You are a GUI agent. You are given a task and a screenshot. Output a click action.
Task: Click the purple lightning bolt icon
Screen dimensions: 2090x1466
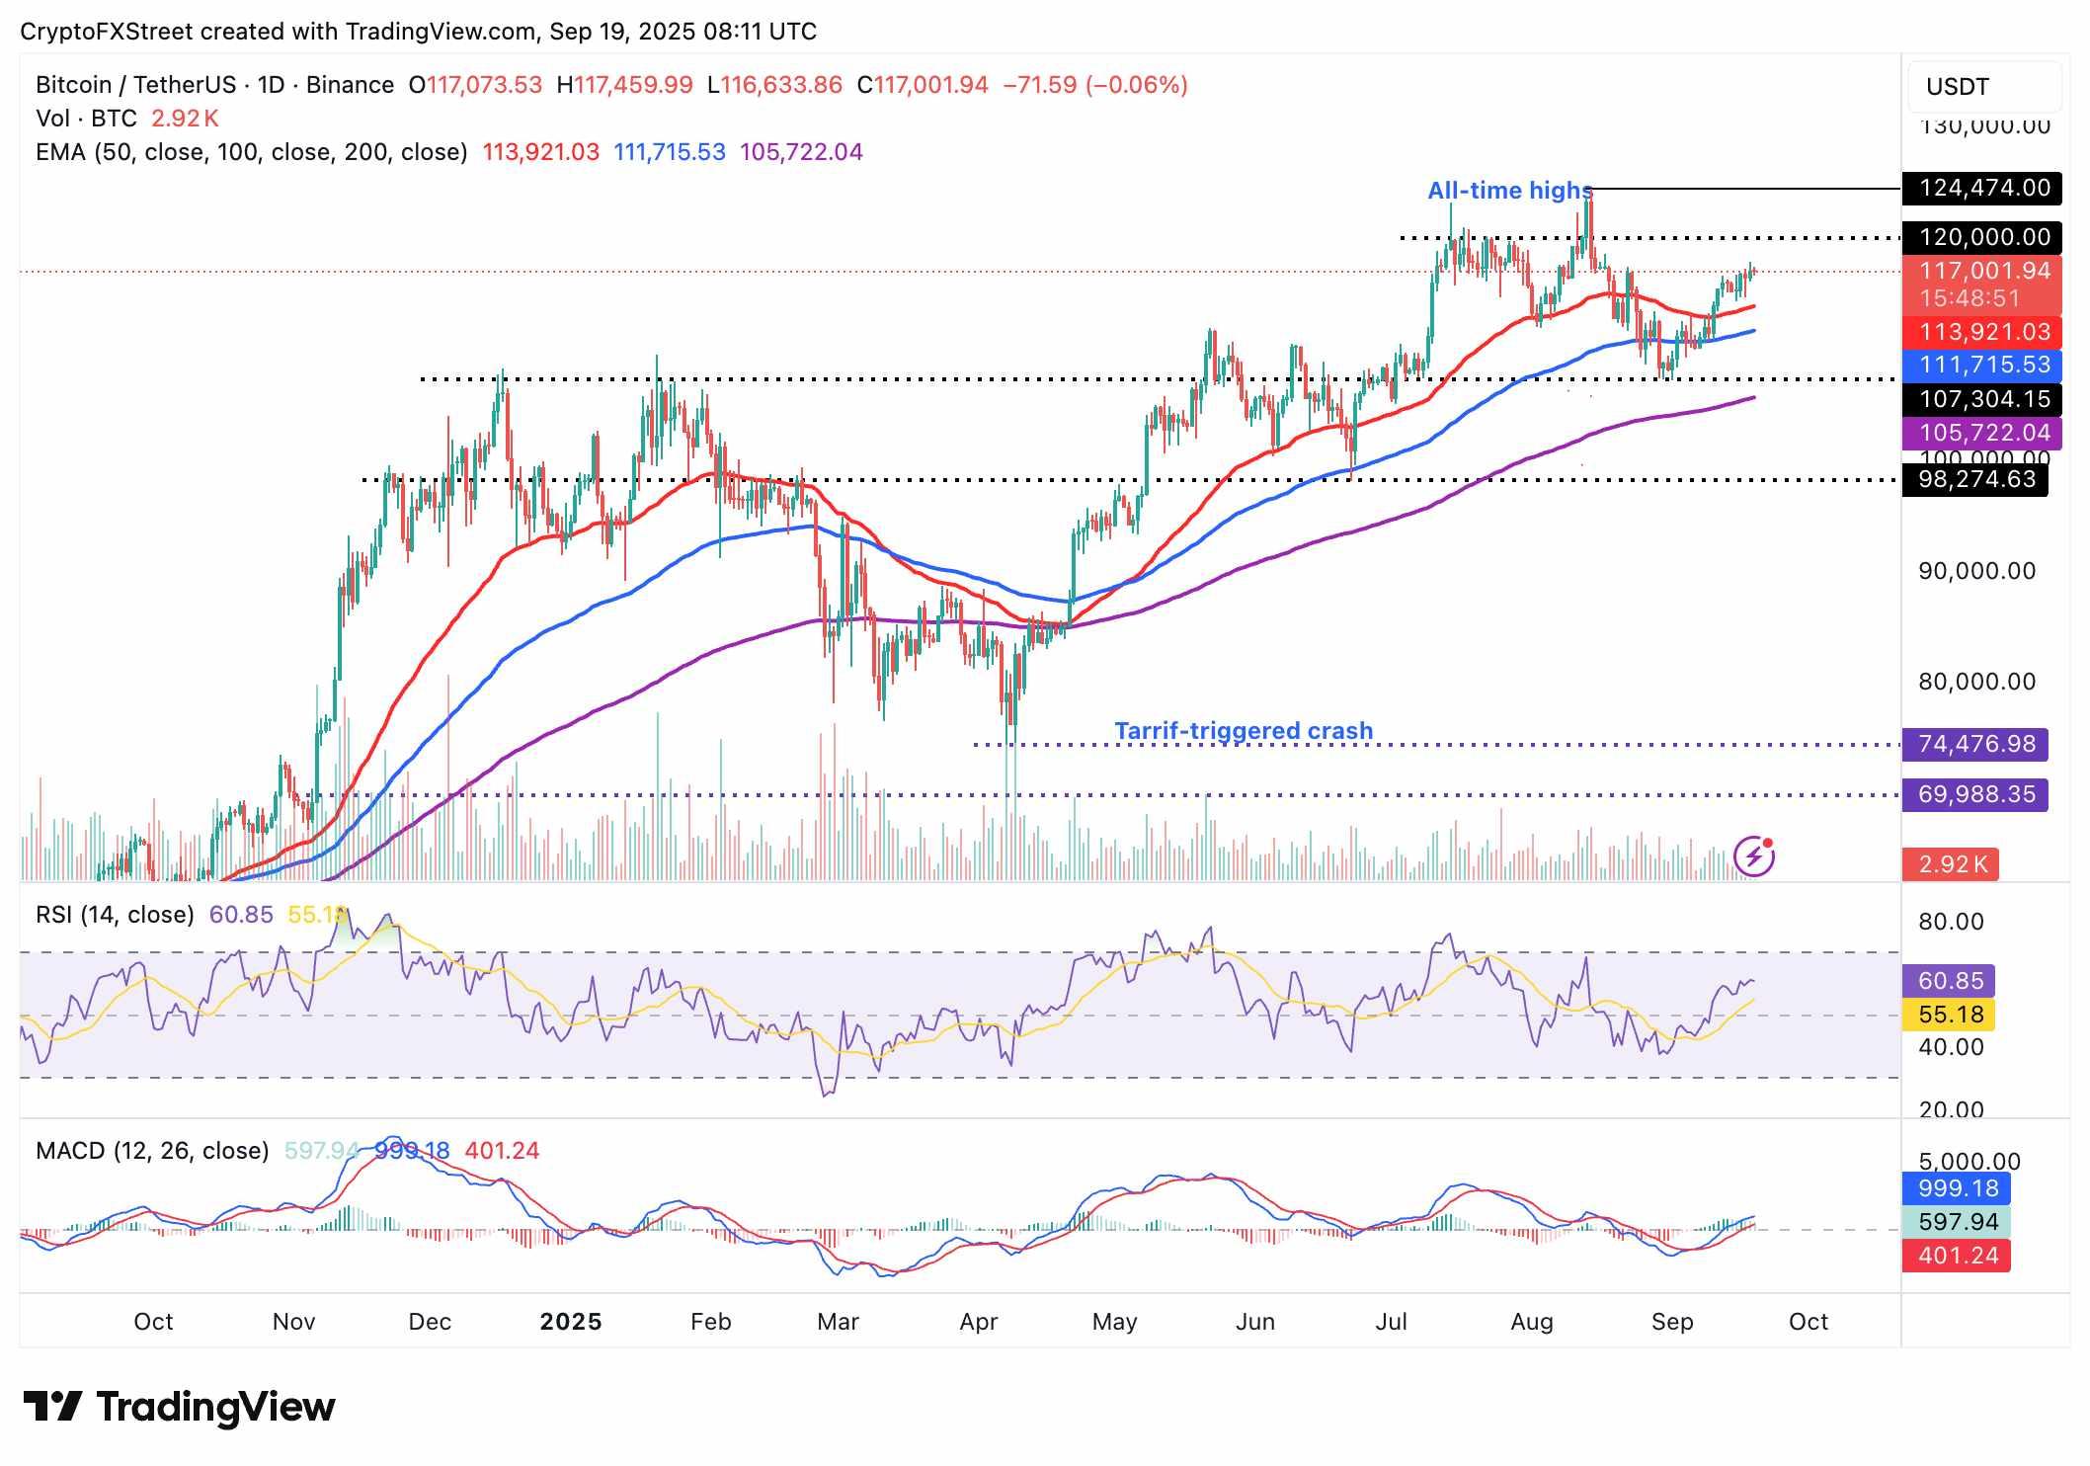pos(1754,855)
